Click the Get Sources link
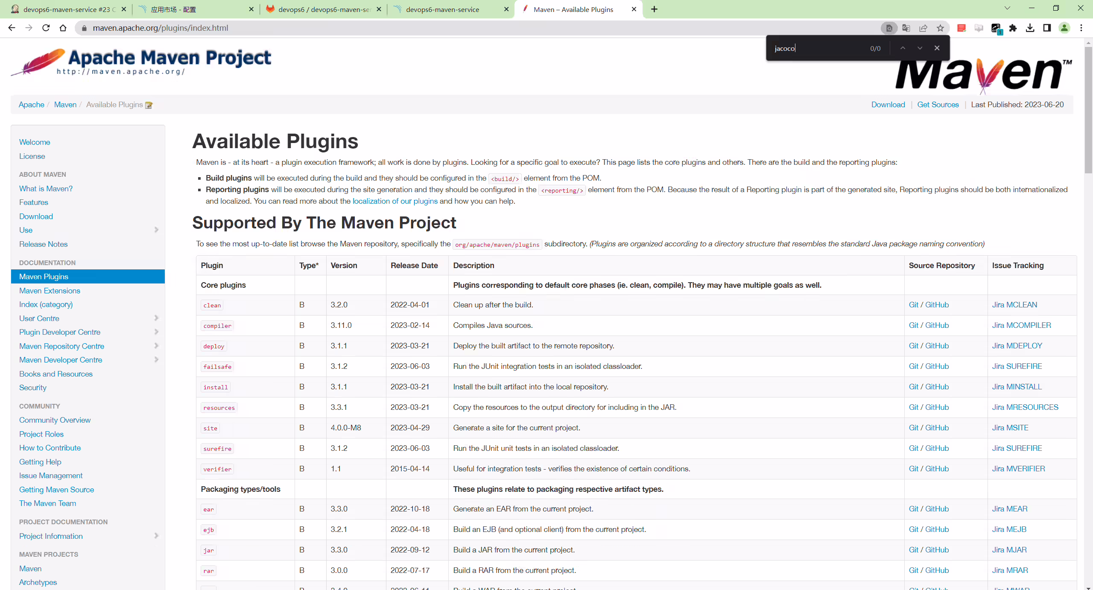This screenshot has height=590, width=1093. click(x=938, y=105)
